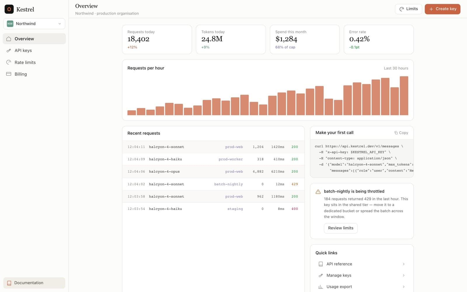The height and width of the screenshot is (292, 467).
Task: Click the throttling warning triangle icon
Action: point(318,192)
